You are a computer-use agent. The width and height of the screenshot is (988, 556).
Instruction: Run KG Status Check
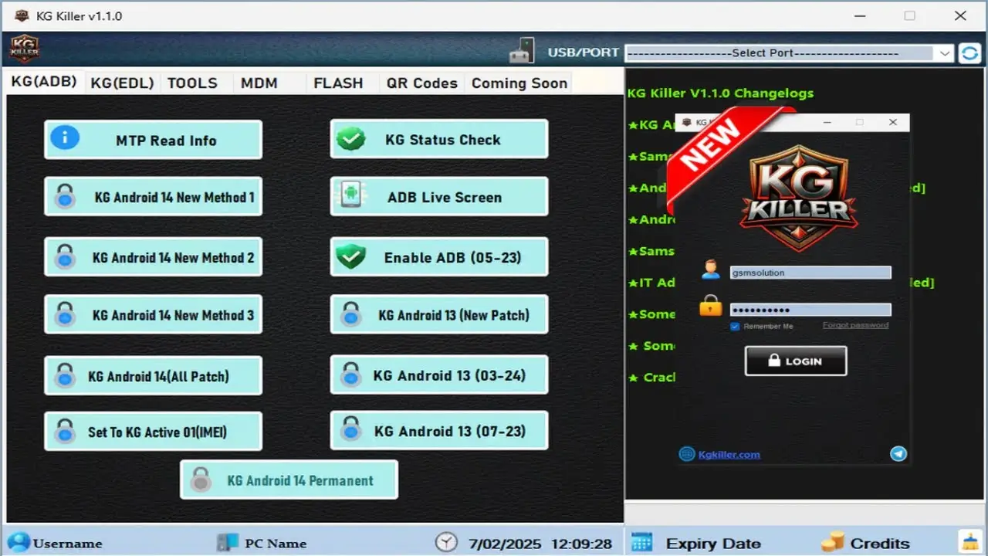439,139
